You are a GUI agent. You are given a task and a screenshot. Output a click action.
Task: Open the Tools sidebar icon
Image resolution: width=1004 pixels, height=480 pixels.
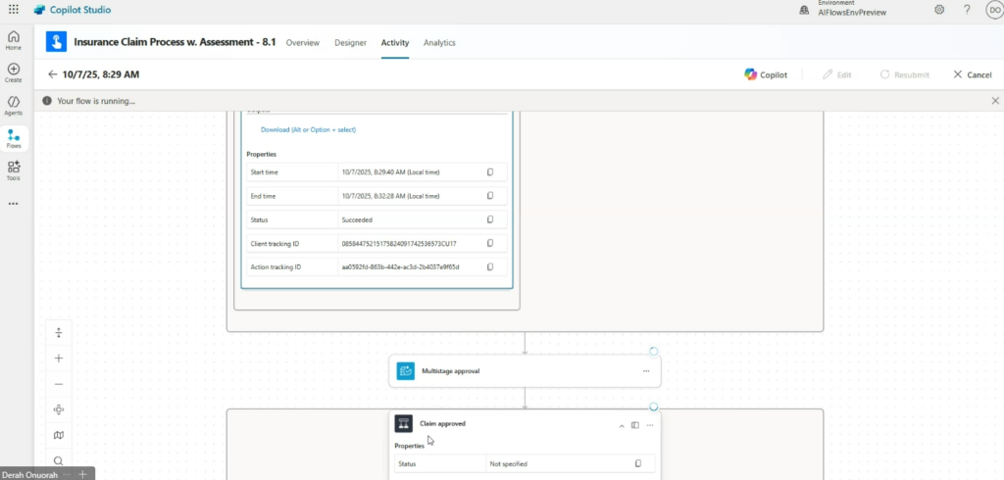click(x=14, y=170)
